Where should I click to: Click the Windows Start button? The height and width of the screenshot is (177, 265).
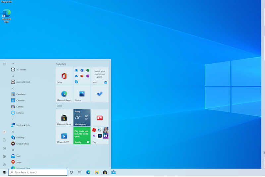[4, 172]
